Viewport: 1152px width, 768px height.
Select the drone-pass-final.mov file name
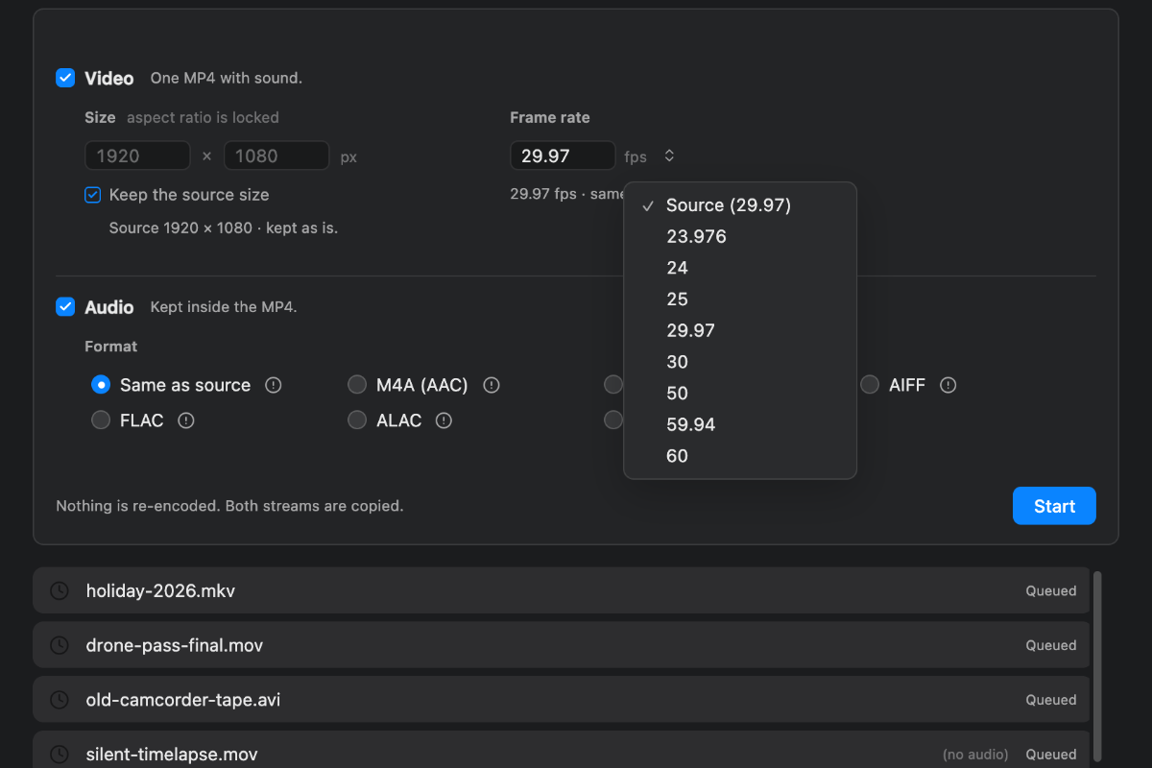click(x=175, y=645)
